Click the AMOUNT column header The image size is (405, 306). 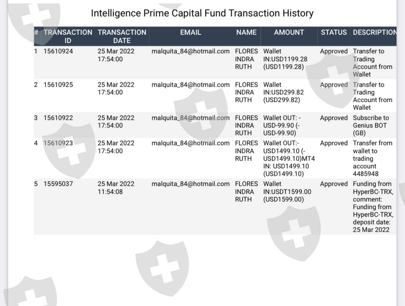click(289, 32)
